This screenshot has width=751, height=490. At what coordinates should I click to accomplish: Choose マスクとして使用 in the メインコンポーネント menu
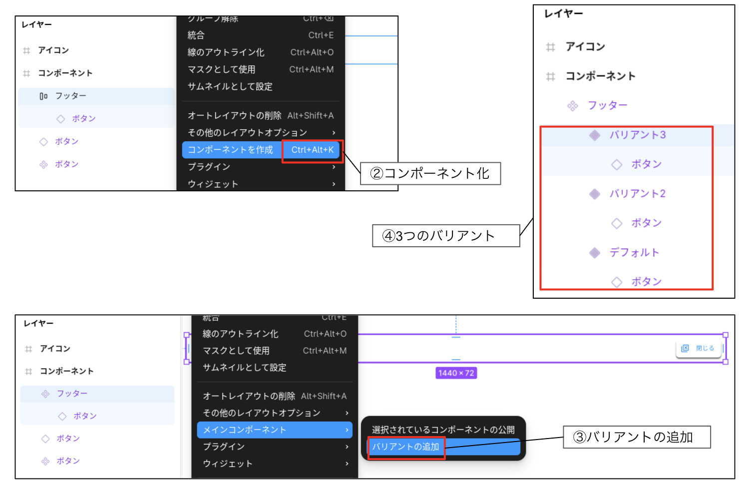click(x=275, y=351)
